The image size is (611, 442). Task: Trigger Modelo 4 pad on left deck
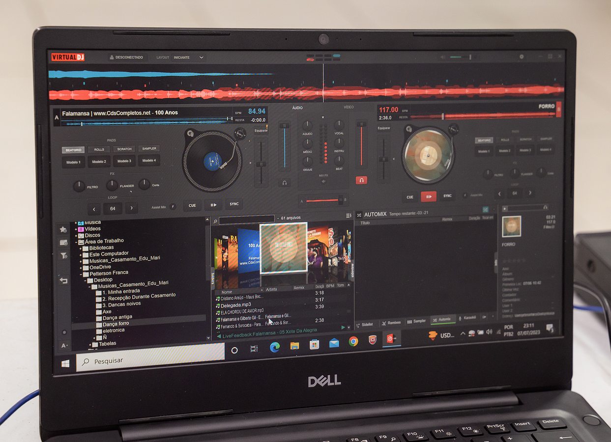149,161
